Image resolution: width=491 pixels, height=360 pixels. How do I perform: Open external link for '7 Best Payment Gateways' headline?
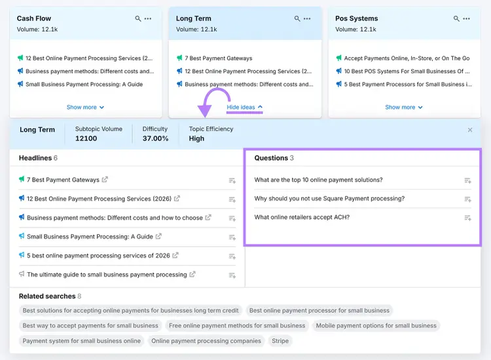coord(105,180)
